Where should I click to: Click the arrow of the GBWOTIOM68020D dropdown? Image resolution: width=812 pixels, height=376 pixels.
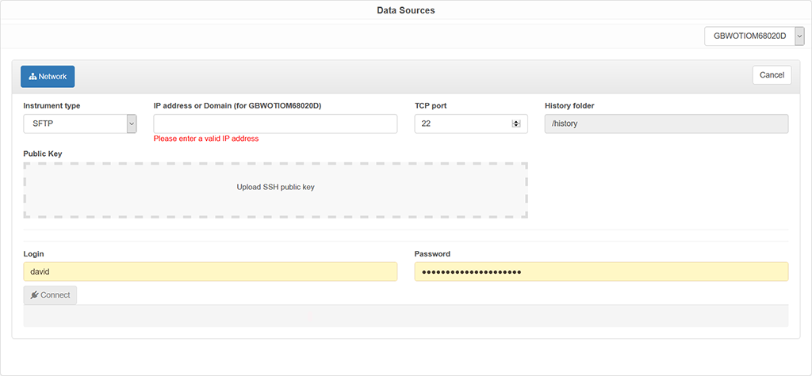(x=799, y=36)
